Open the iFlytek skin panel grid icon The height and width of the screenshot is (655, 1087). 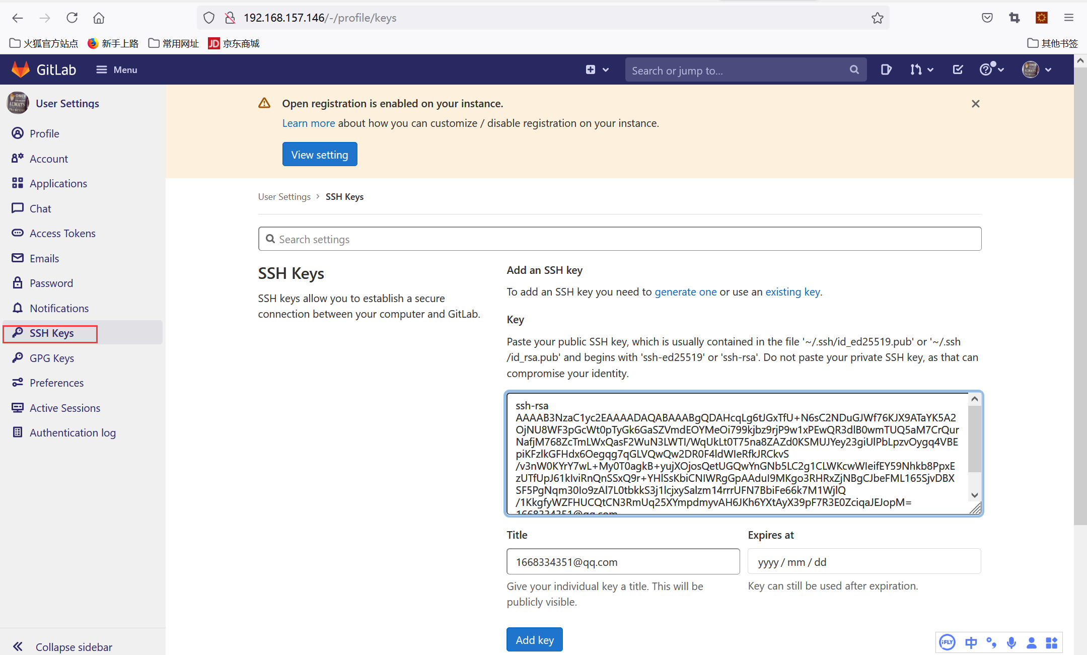(1051, 643)
